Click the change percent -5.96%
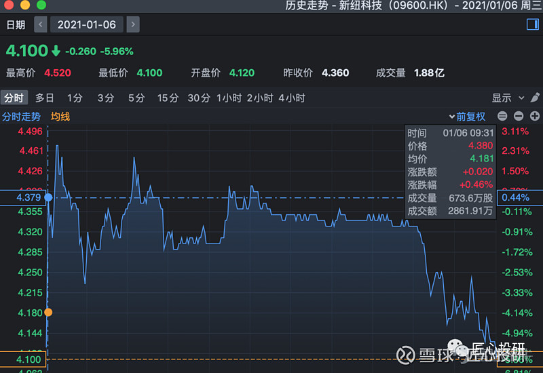This screenshot has width=543, height=373. pyautogui.click(x=117, y=52)
